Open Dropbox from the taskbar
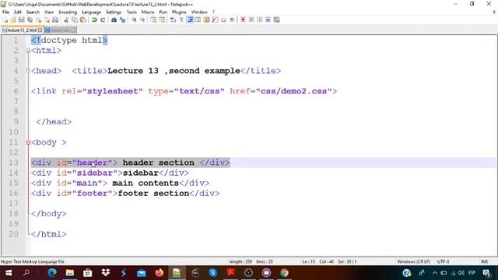 tap(106, 273)
